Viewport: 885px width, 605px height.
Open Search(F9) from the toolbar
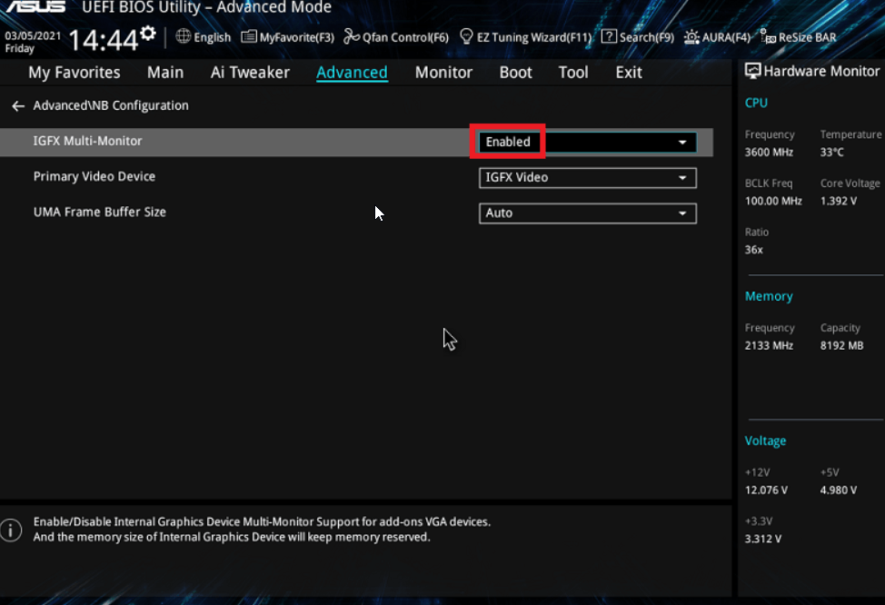[637, 37]
